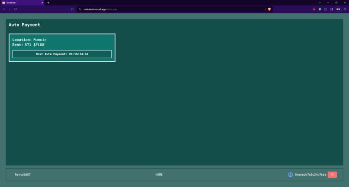The width and height of the screenshot is (349, 187).
Task: Go back using the browser back arrow
Action: (4, 10)
